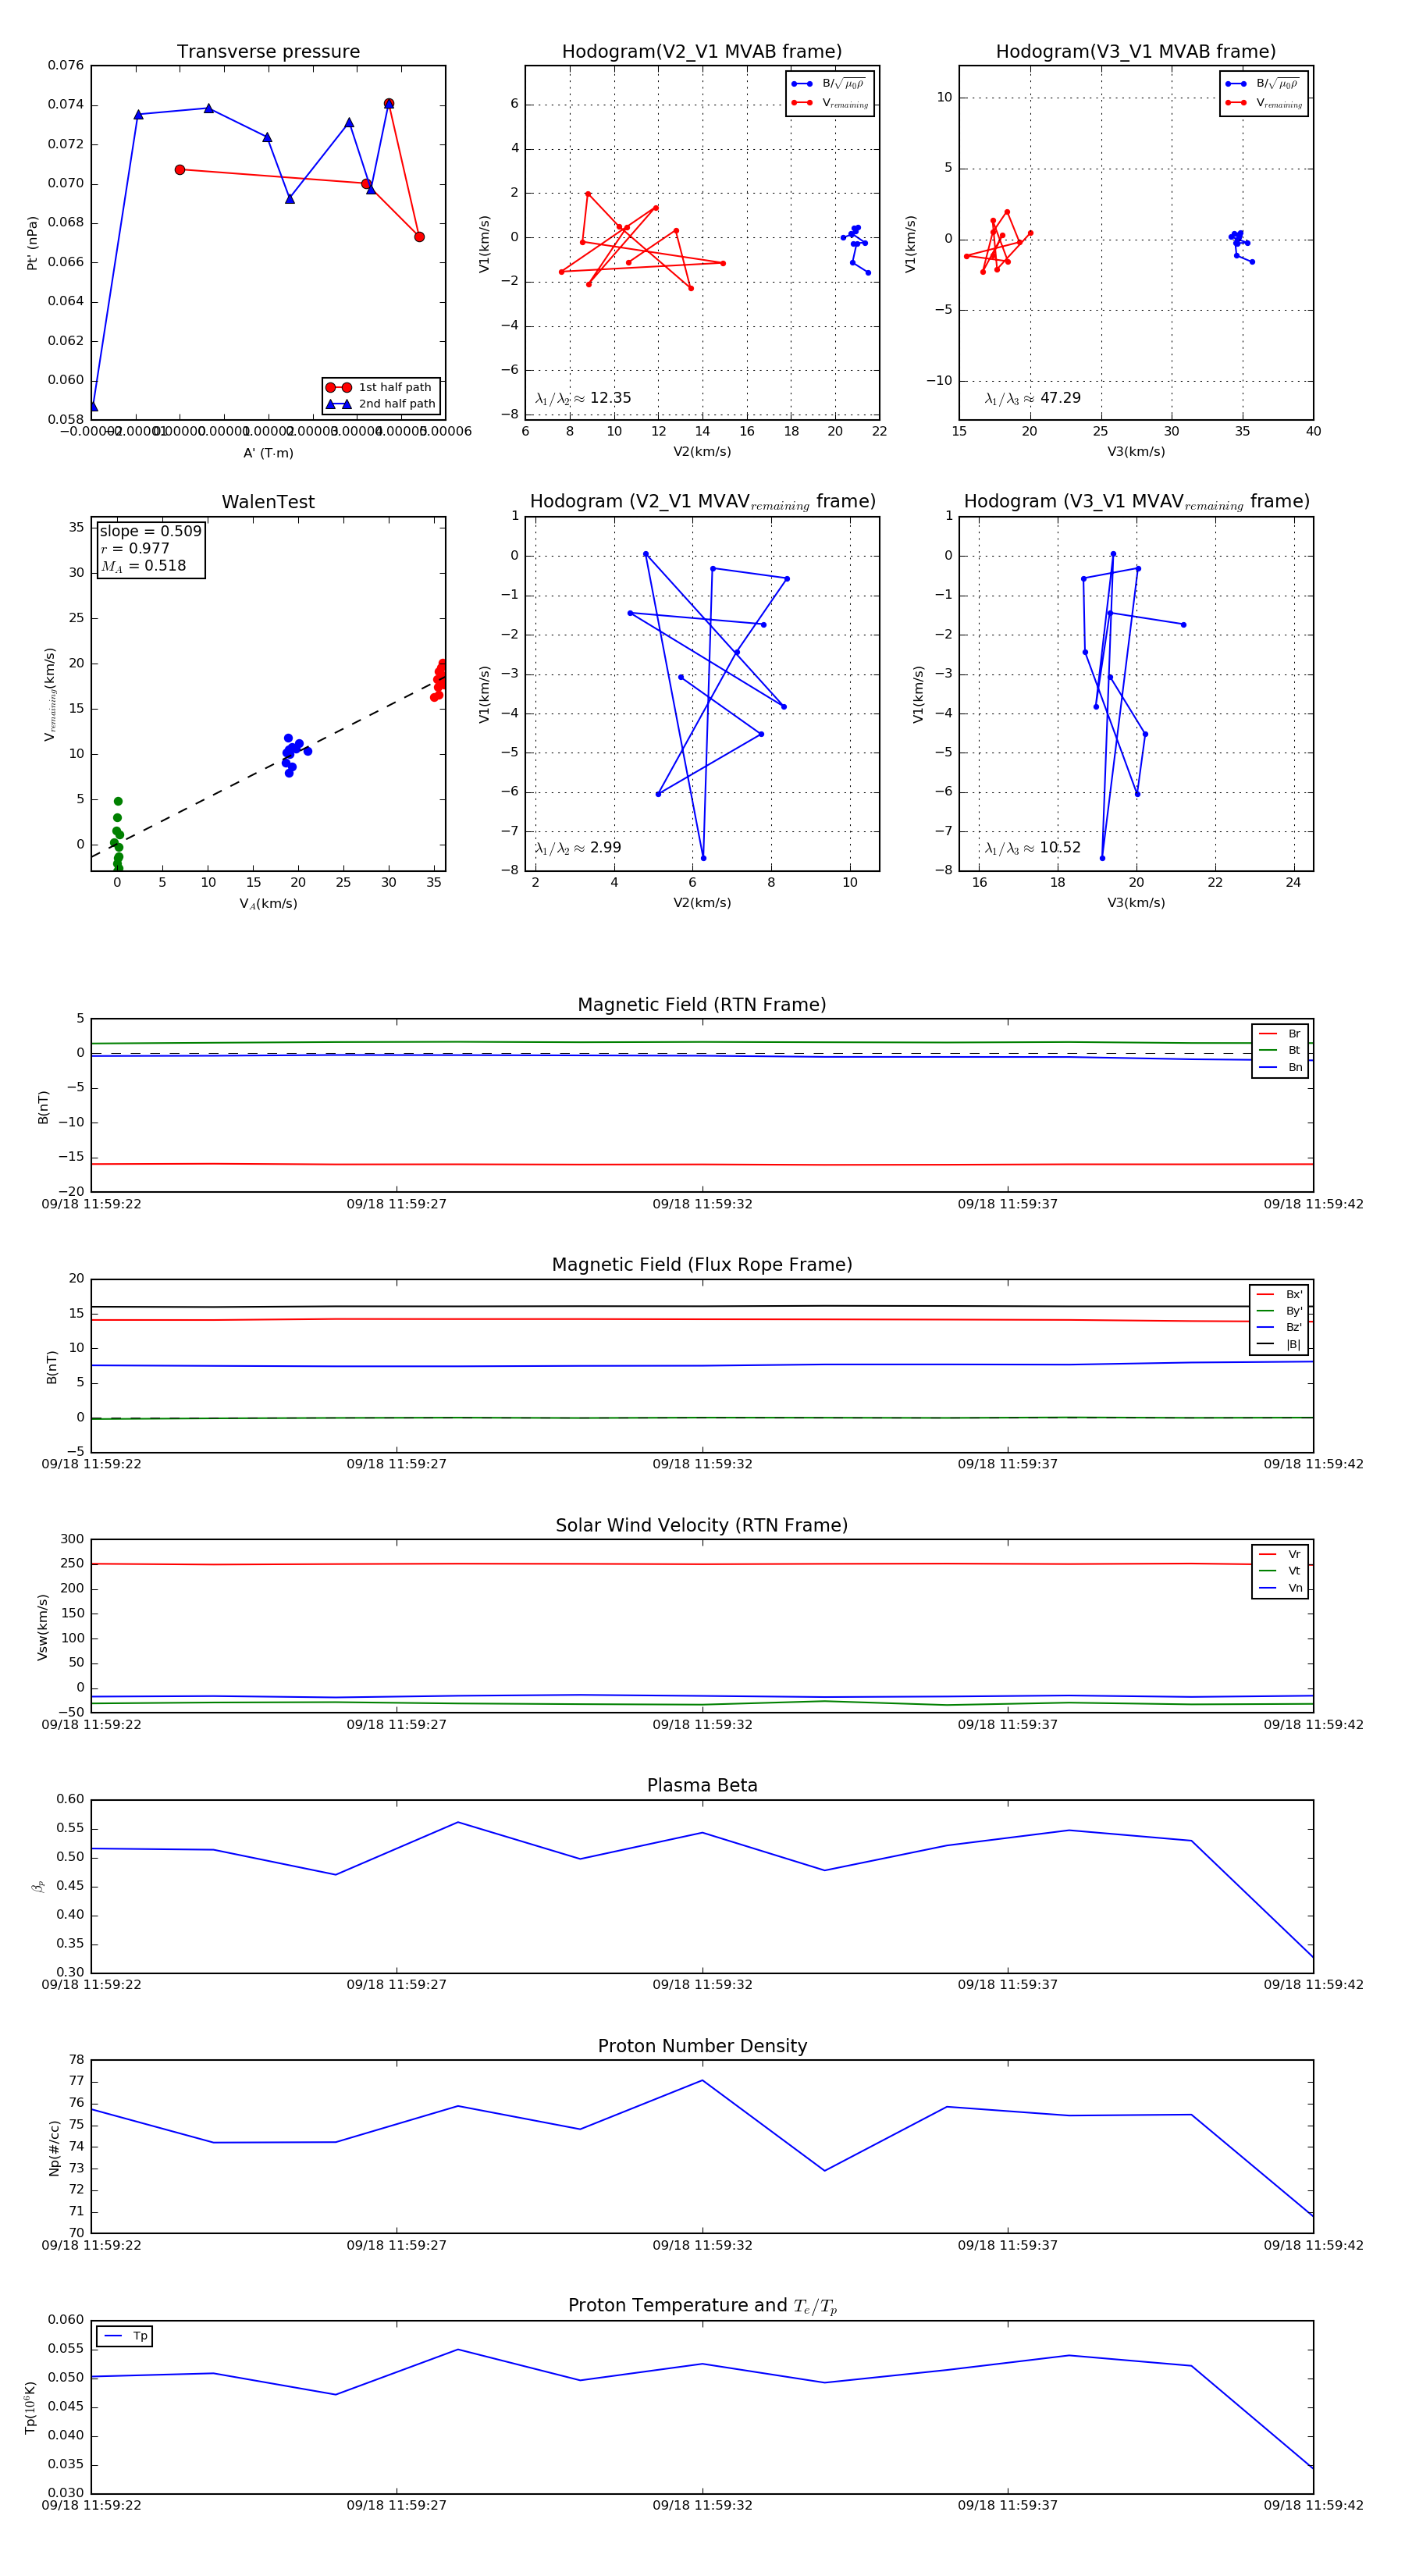Click the 'Vsw(km/s)' axis label
Screen dimensions: 1405x2576
[x=42, y=1627]
